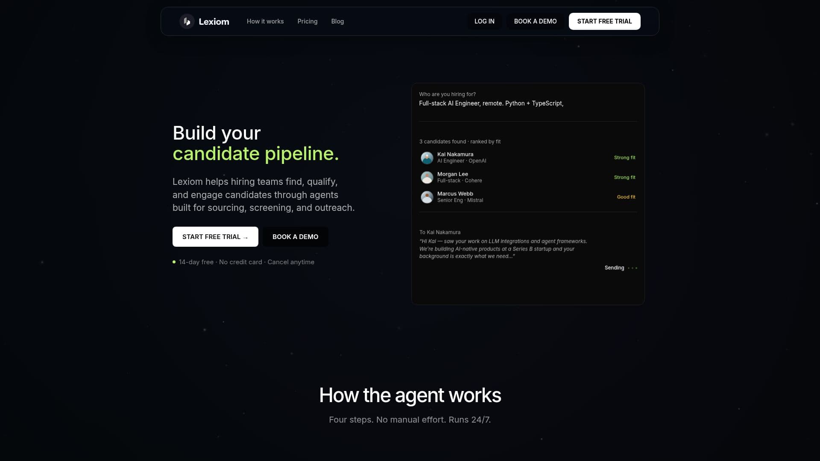Click Morgan Lee's avatar
Image resolution: width=820 pixels, height=461 pixels.
click(427, 178)
